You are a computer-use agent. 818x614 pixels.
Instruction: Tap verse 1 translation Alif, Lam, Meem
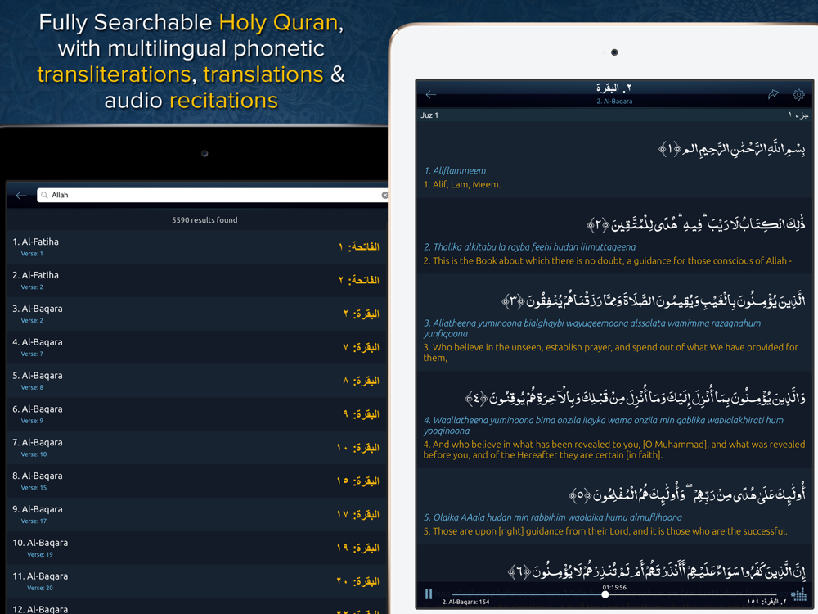pos(461,184)
